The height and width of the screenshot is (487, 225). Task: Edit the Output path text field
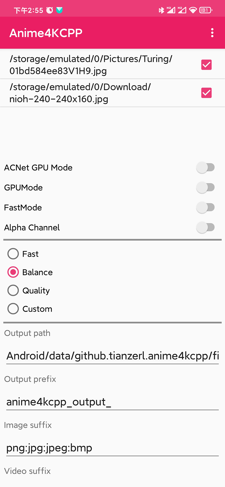coord(112,356)
